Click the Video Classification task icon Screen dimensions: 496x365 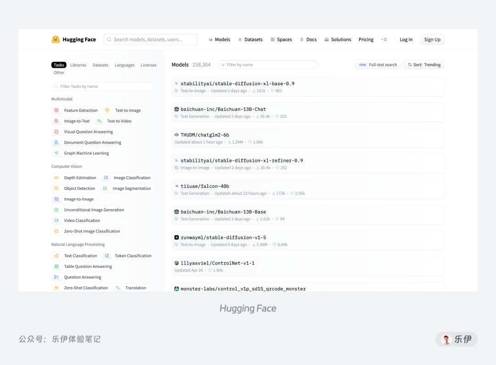(x=56, y=221)
